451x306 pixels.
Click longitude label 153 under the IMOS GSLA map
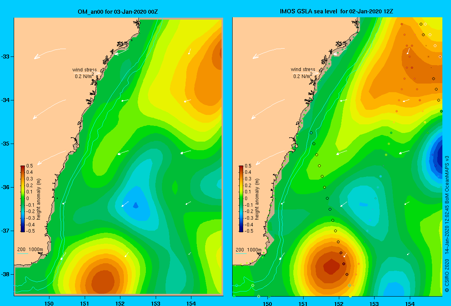click(374, 303)
